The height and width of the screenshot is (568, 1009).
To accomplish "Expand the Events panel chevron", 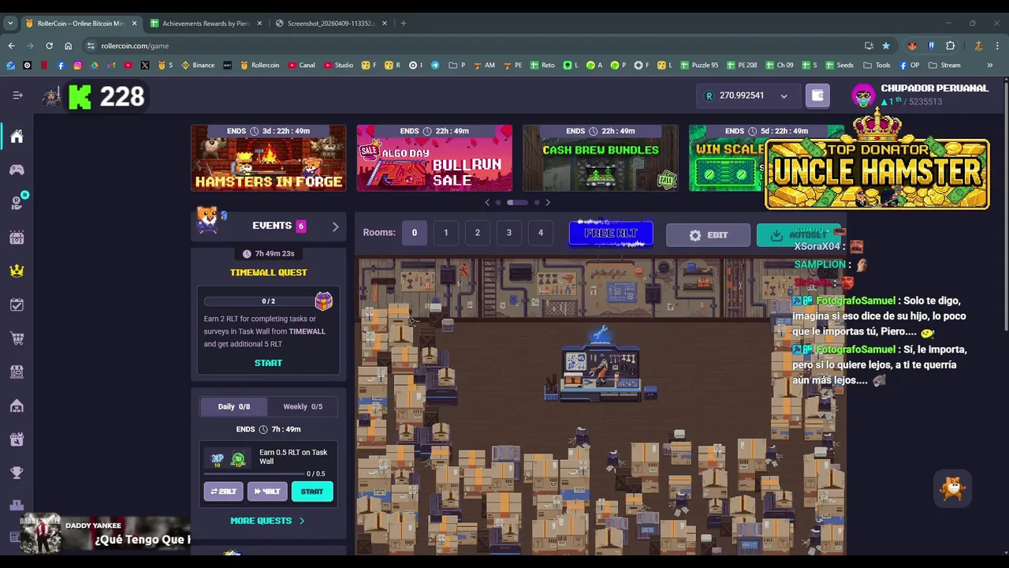I will click(x=335, y=226).
